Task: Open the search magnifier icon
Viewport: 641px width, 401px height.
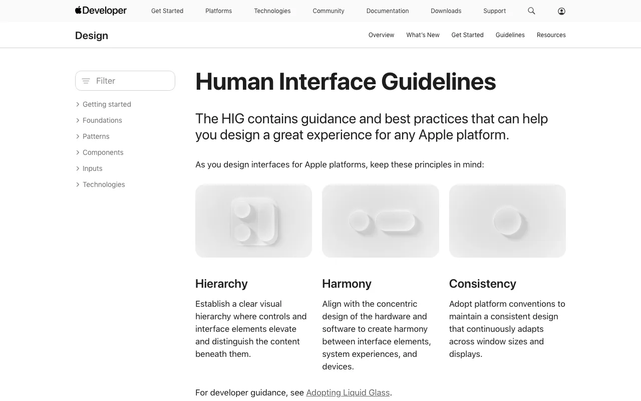Action: point(531,11)
